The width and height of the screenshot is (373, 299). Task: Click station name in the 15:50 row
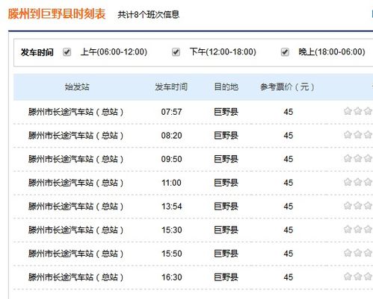tap(75, 254)
